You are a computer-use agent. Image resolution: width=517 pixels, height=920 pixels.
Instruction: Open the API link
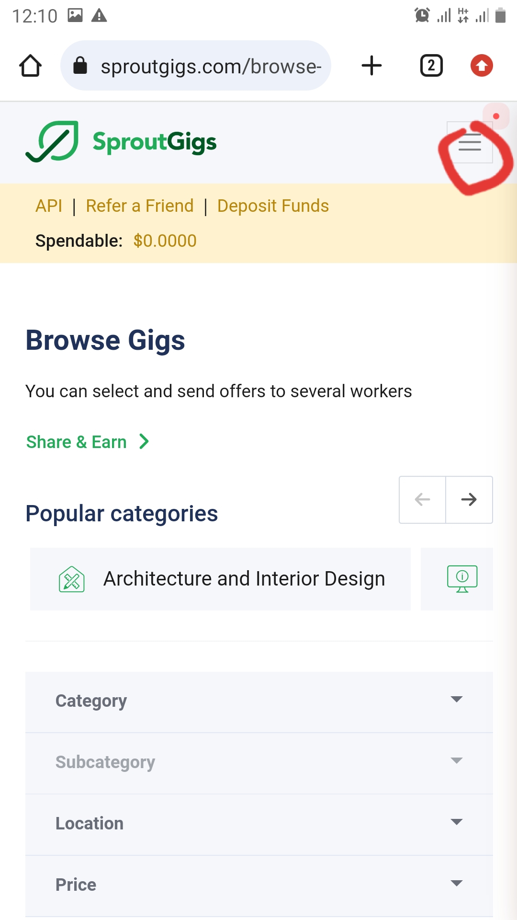(49, 206)
